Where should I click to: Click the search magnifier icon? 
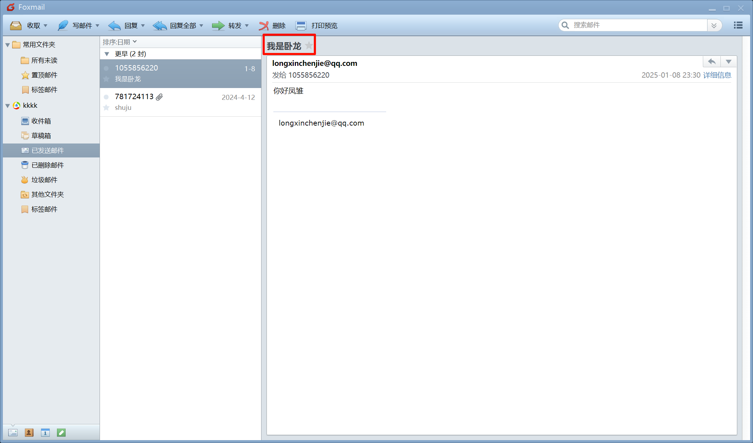565,25
